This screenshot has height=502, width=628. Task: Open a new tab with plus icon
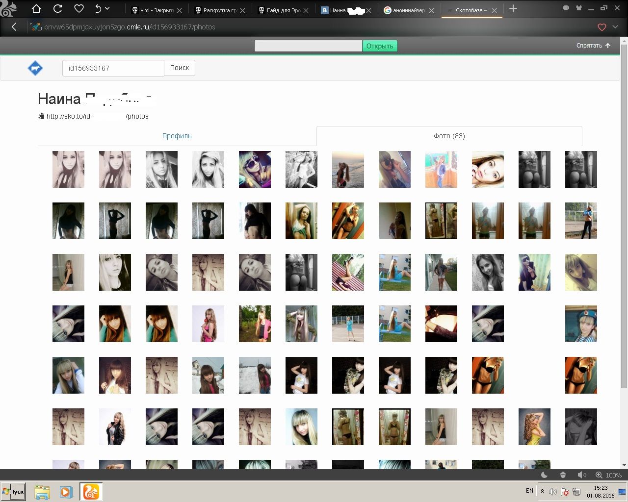(513, 8)
